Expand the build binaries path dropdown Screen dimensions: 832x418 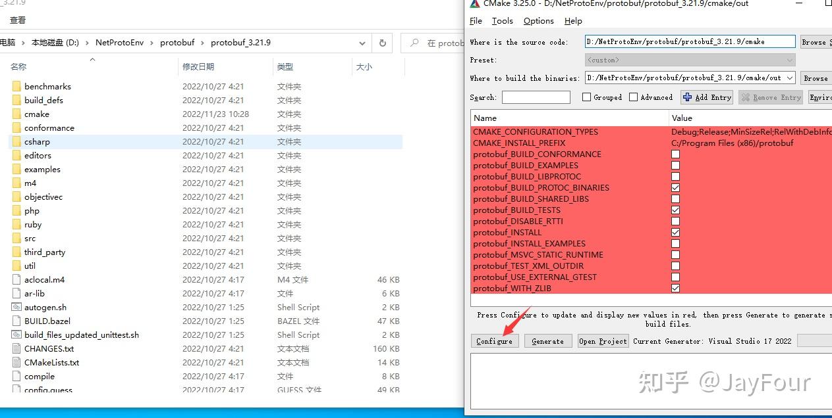point(790,78)
